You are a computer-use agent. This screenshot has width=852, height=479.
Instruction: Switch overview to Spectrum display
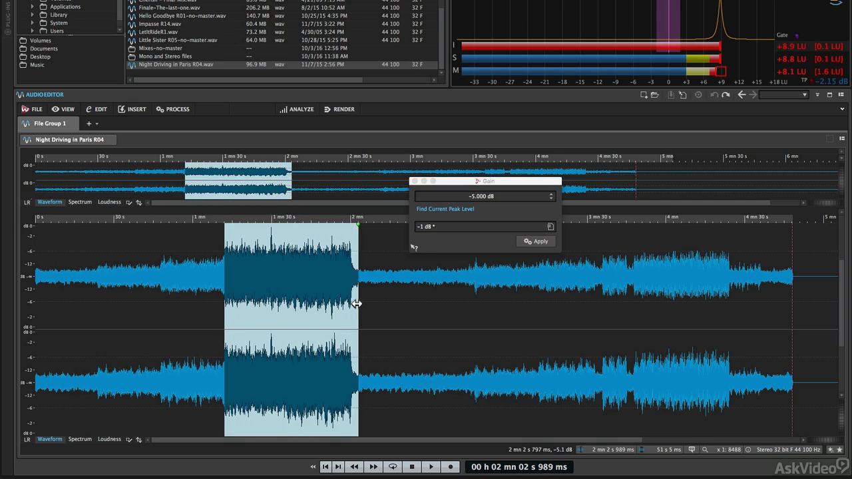tap(80, 202)
